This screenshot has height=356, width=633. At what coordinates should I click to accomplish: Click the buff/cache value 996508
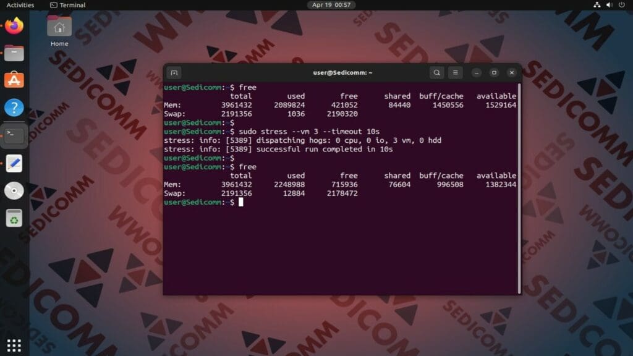click(450, 184)
